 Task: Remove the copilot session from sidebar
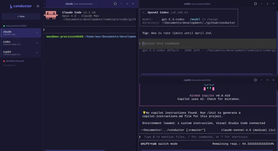click(x=37, y=53)
